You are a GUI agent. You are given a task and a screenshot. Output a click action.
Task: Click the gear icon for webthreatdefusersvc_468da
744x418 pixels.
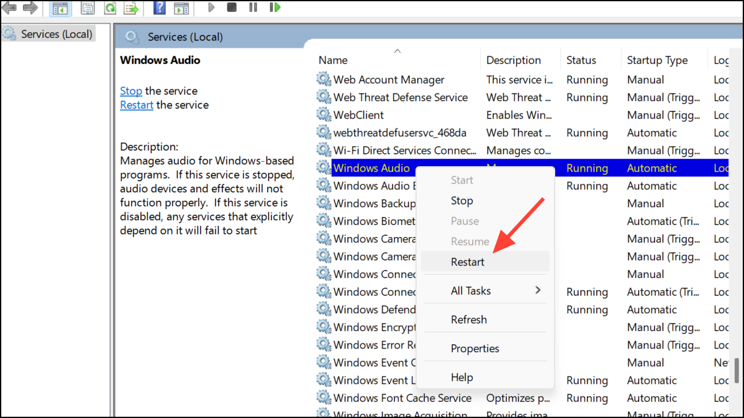pos(324,132)
